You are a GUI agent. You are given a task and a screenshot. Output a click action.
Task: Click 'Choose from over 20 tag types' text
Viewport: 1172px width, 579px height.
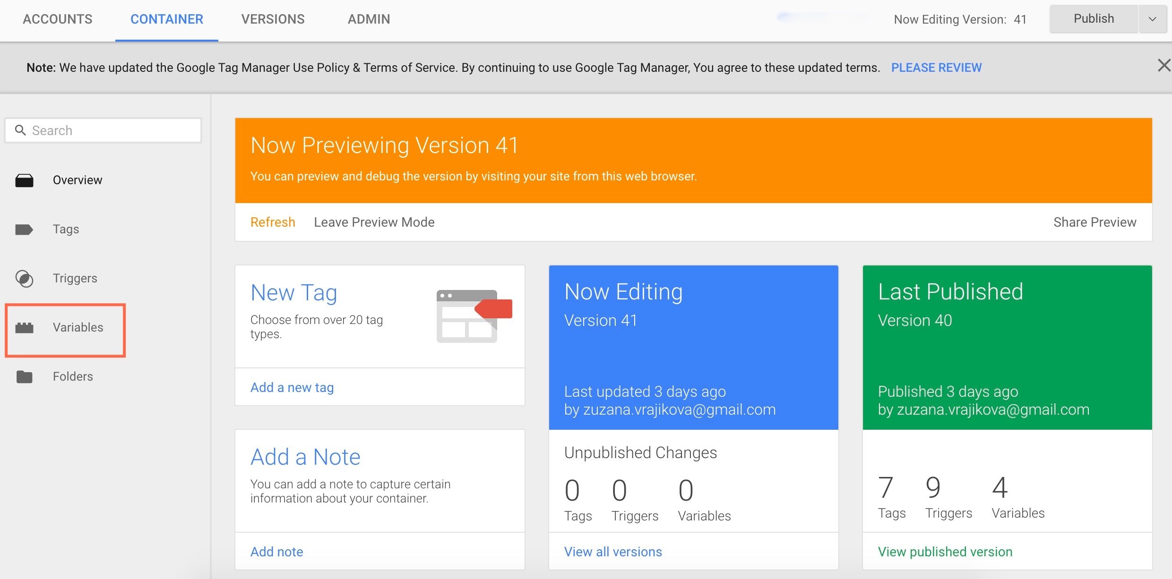point(317,327)
